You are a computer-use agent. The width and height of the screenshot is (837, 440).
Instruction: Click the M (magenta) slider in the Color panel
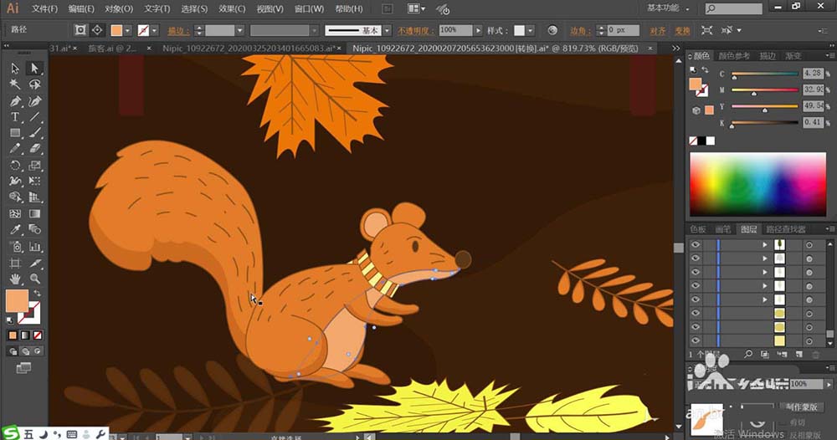pos(764,90)
